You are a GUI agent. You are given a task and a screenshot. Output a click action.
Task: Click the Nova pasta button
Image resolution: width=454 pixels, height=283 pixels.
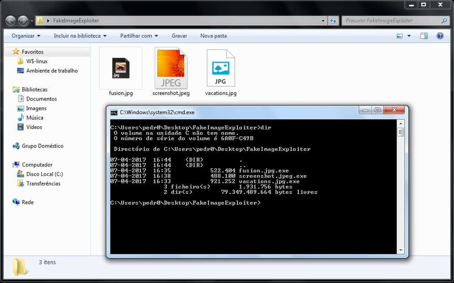coord(213,36)
